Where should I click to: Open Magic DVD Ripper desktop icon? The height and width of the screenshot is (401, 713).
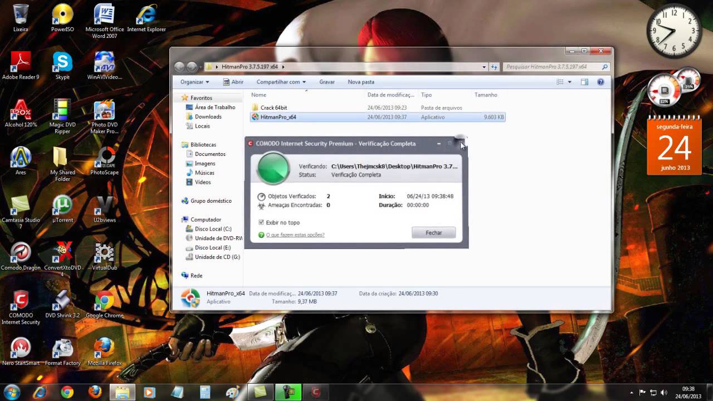62,116
